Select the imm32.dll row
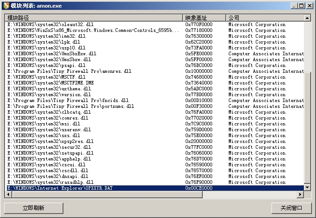The height and width of the screenshot is (218, 316). (155, 36)
